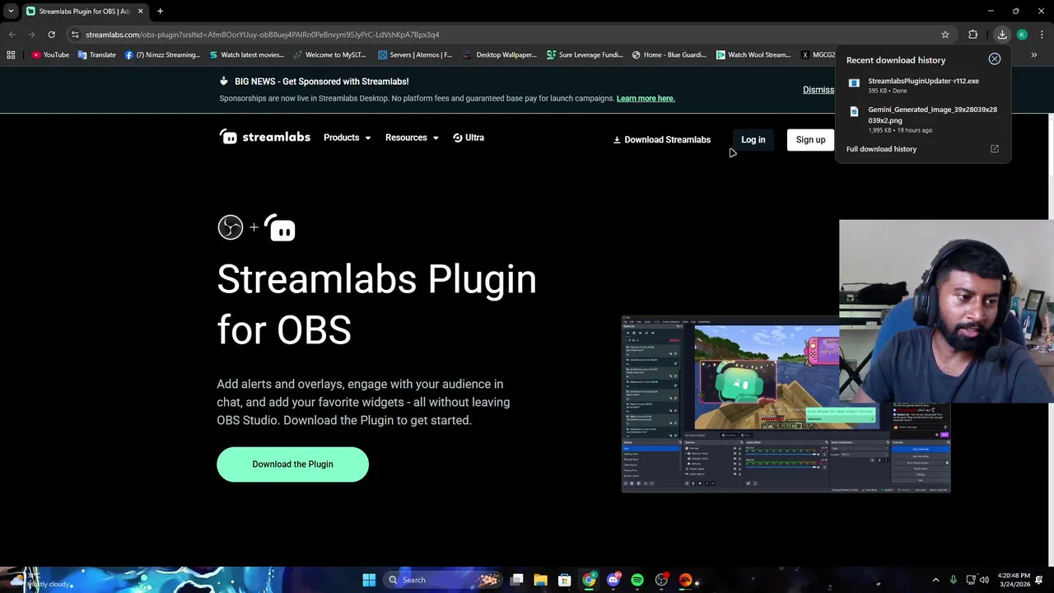Open the Chrome profile avatar K

1022,35
